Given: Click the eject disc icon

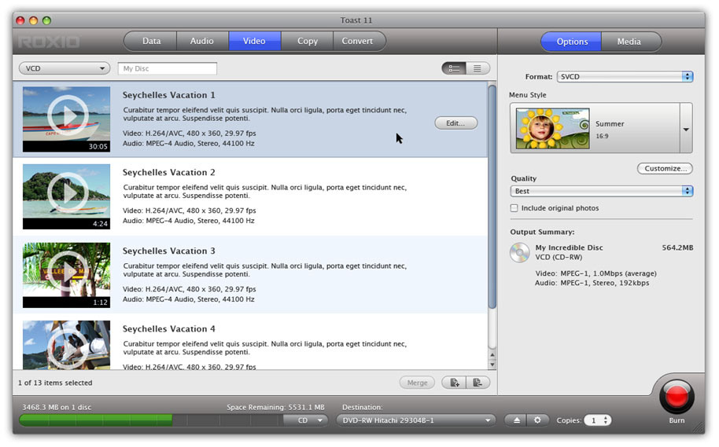Looking at the screenshot, I should point(516,420).
